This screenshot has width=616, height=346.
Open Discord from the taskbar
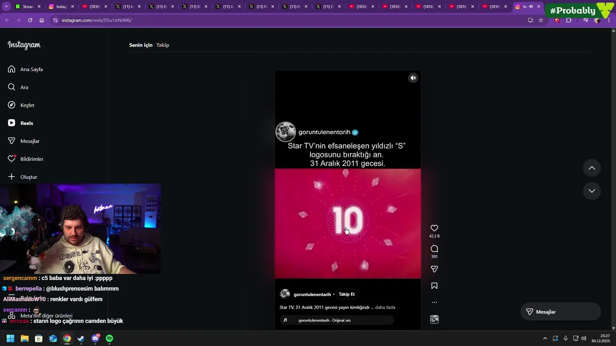coord(95,338)
